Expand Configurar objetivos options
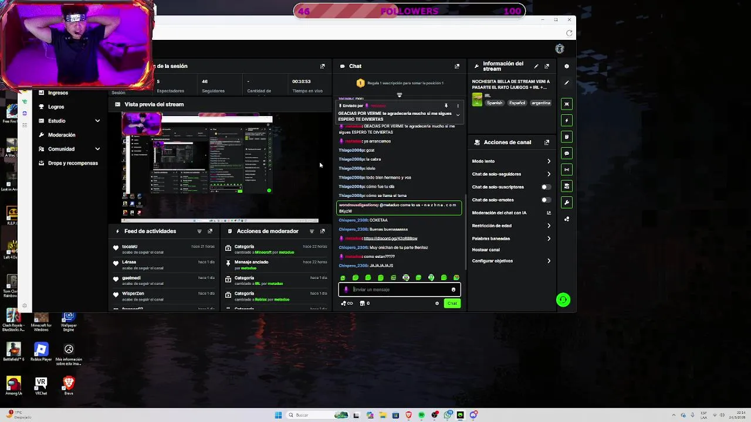The image size is (751, 422). tap(549, 261)
